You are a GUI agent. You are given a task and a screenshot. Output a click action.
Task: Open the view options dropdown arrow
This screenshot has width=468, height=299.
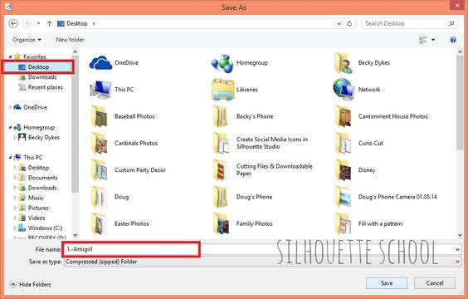(x=433, y=40)
